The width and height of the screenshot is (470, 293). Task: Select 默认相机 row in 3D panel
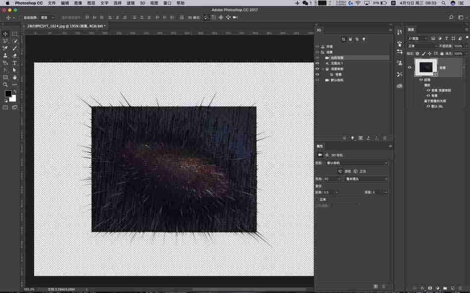[x=352, y=80]
